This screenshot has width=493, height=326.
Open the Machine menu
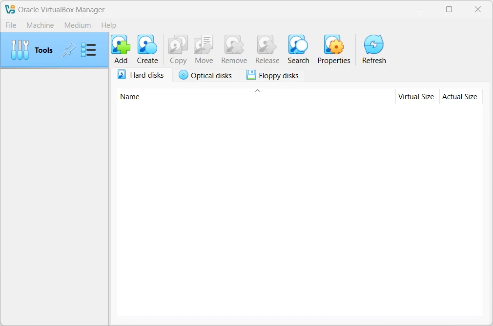40,25
